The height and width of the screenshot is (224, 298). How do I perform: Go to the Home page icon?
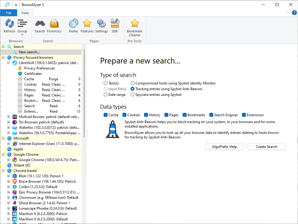[x=73, y=26]
